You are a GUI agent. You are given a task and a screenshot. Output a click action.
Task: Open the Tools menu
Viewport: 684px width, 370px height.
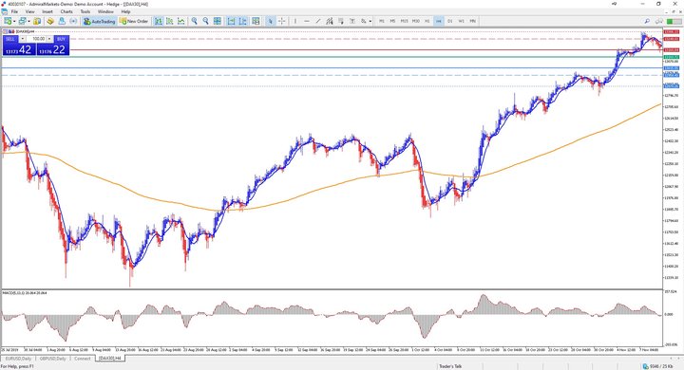click(85, 11)
